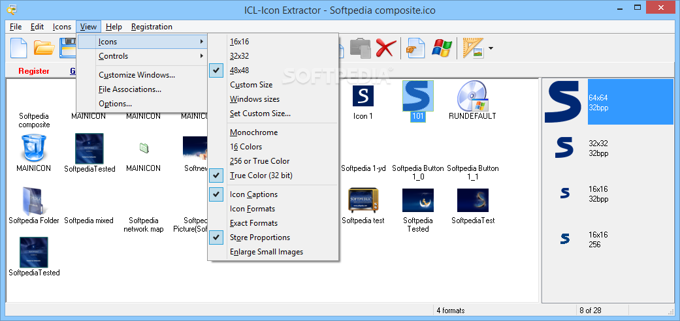Viewport: 680px width, 321px height.
Task: Click the Softpedia network map label
Action: tap(144, 225)
